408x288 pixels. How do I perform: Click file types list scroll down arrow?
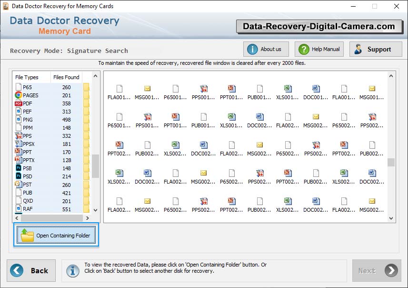pyautogui.click(x=96, y=210)
